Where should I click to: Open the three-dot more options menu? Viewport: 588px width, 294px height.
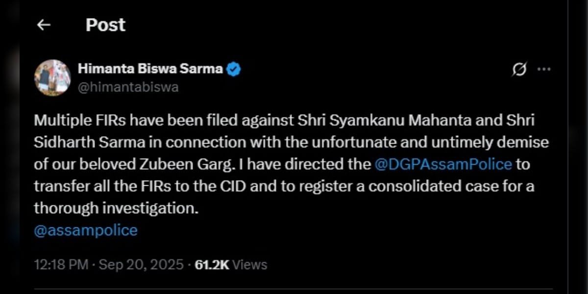coord(544,70)
